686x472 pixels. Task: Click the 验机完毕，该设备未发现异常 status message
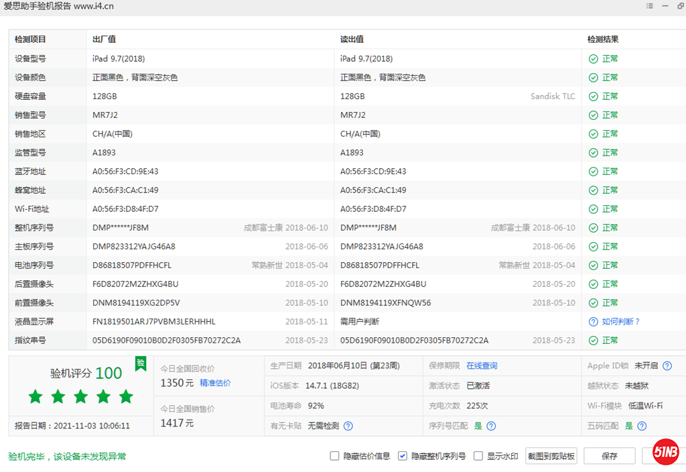pos(67,457)
